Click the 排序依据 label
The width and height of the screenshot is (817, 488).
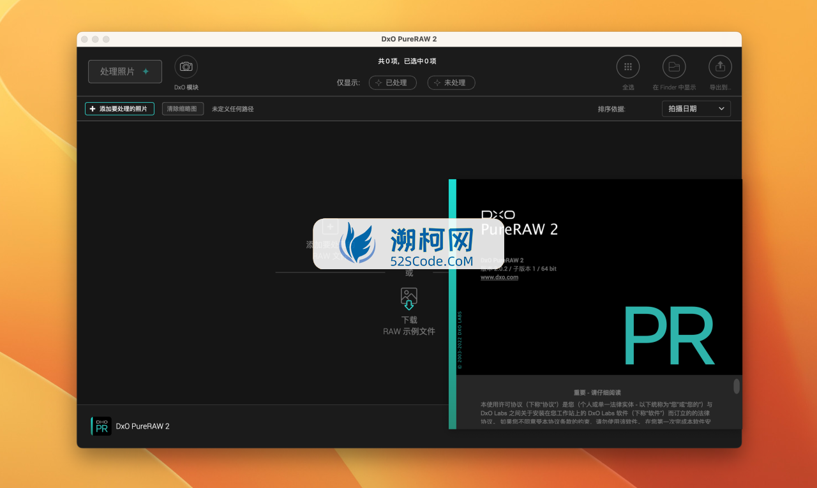[x=611, y=109]
